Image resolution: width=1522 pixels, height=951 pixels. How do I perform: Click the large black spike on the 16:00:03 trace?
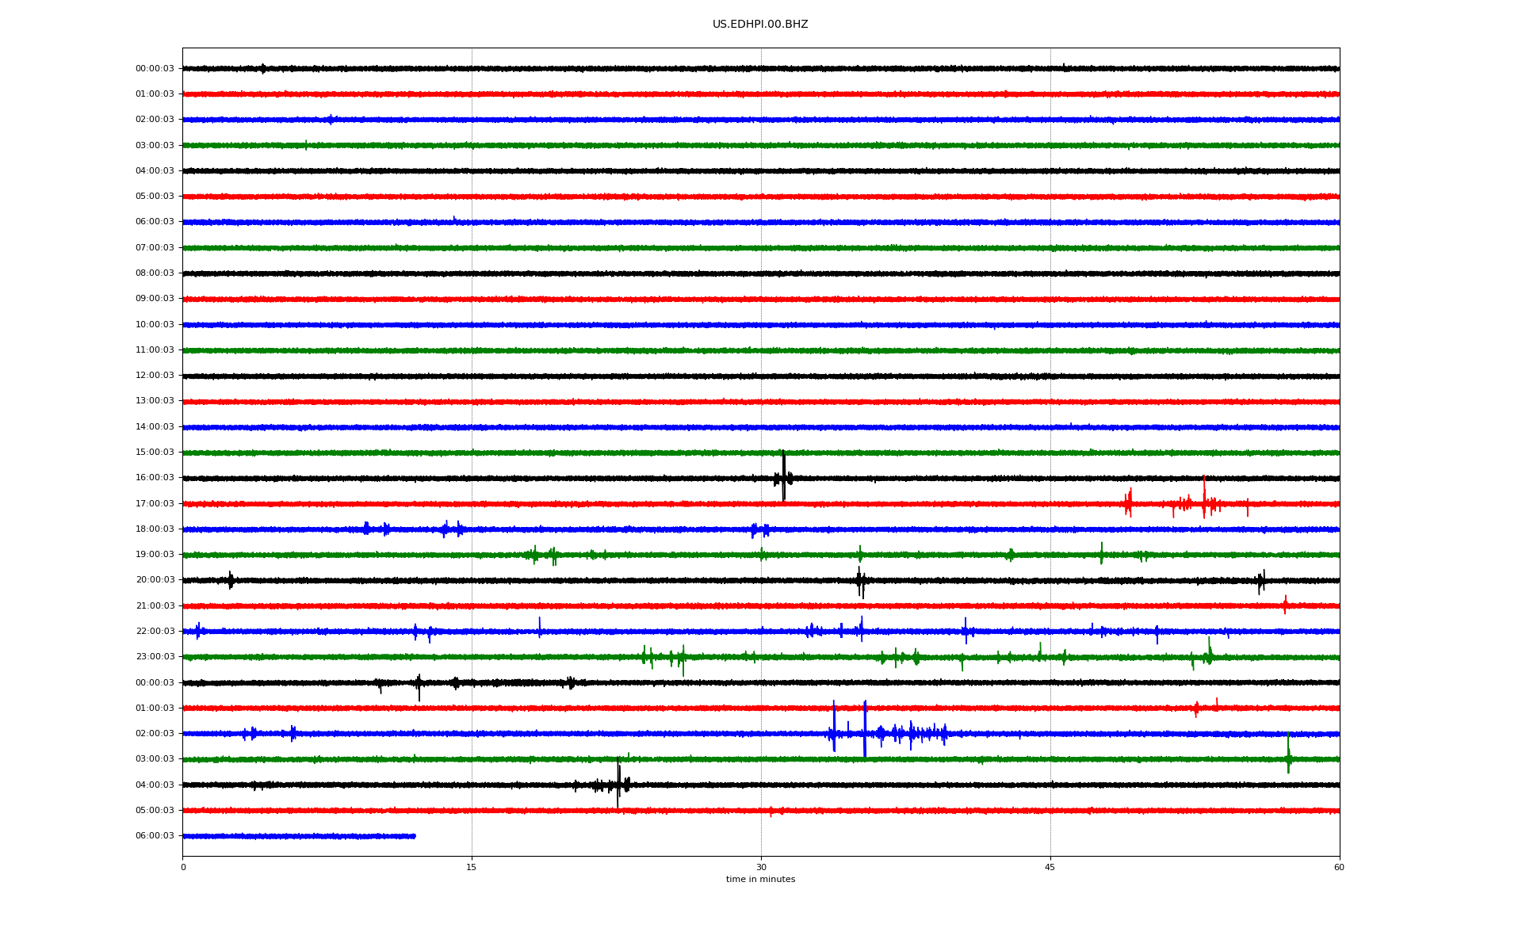tap(783, 476)
